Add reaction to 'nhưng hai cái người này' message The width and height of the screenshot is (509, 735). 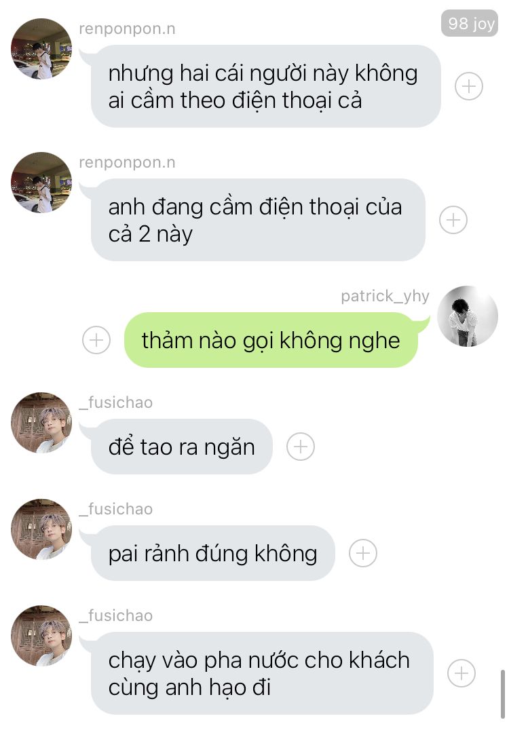(469, 86)
